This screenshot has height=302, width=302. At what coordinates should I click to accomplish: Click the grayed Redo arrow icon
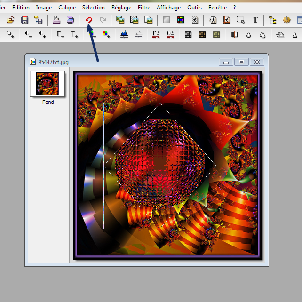tap(103, 20)
